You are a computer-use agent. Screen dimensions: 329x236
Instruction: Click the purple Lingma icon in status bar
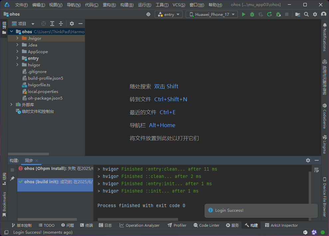click(314, 232)
